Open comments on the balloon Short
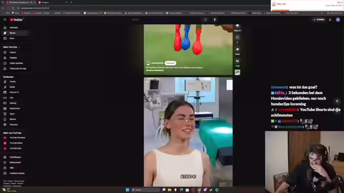The image size is (344, 193). (238, 38)
